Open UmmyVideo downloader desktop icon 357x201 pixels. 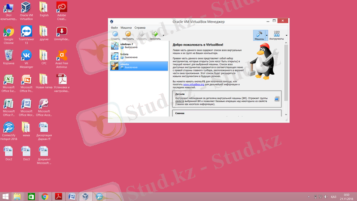(x=62, y=33)
